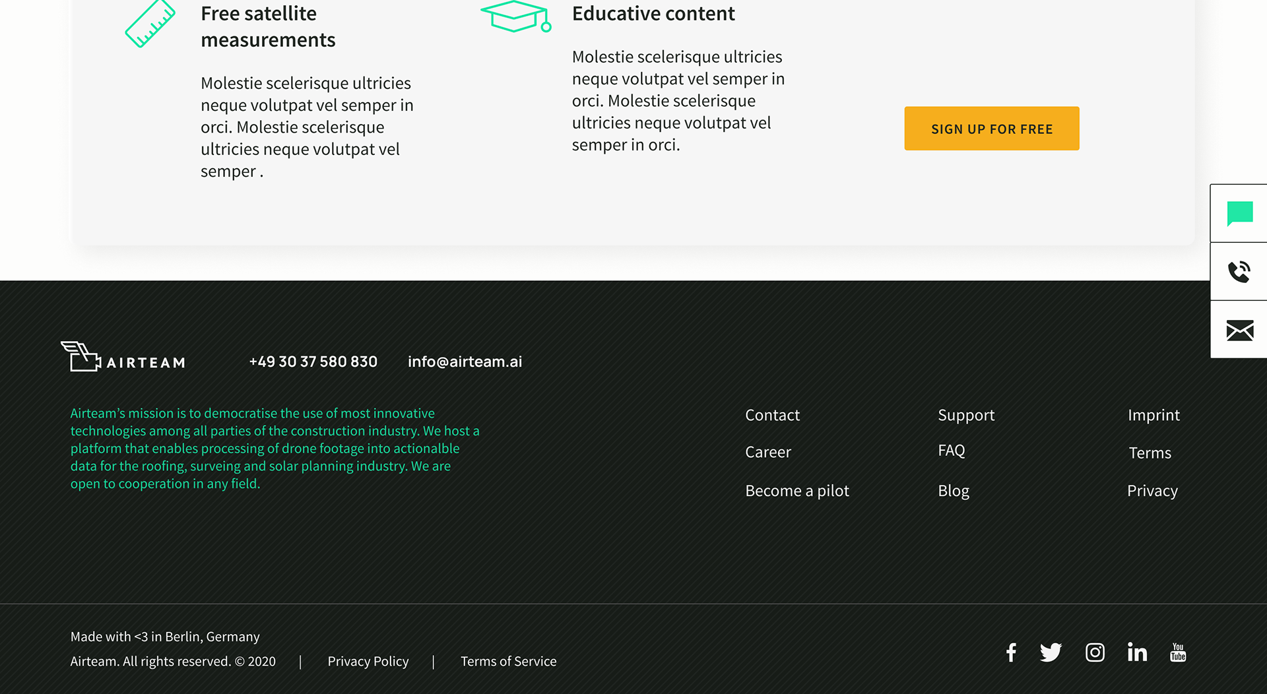Open the Instagram icon in footer
This screenshot has width=1267, height=694.
(x=1095, y=652)
